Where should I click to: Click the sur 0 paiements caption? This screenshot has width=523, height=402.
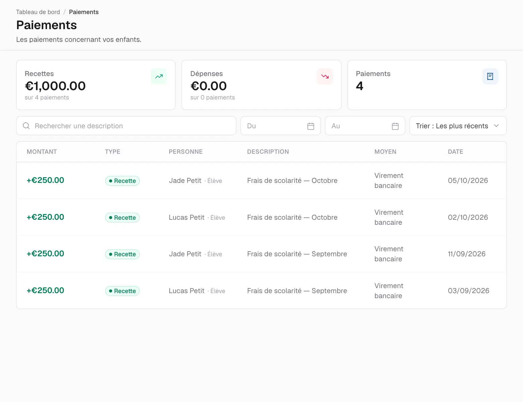point(213,97)
